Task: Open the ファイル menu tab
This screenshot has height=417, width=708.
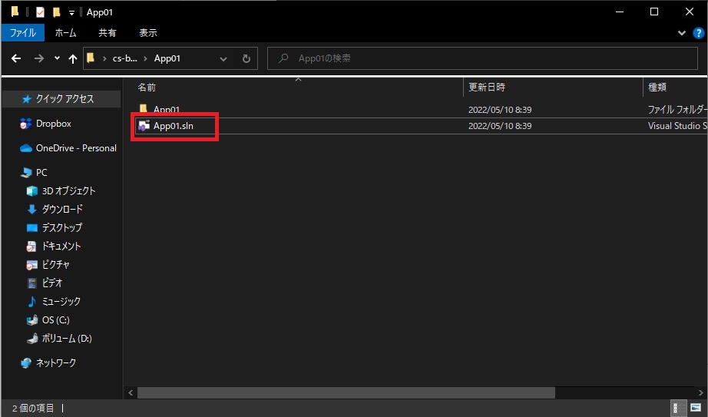Action: click(23, 33)
